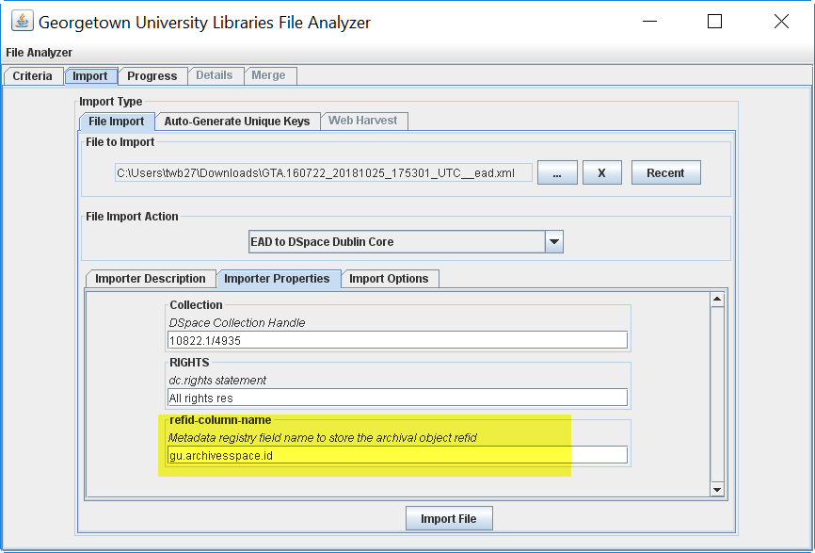Click the scrollbar down arrow in properties panel
Screen dimensions: 815x553
click(x=716, y=489)
